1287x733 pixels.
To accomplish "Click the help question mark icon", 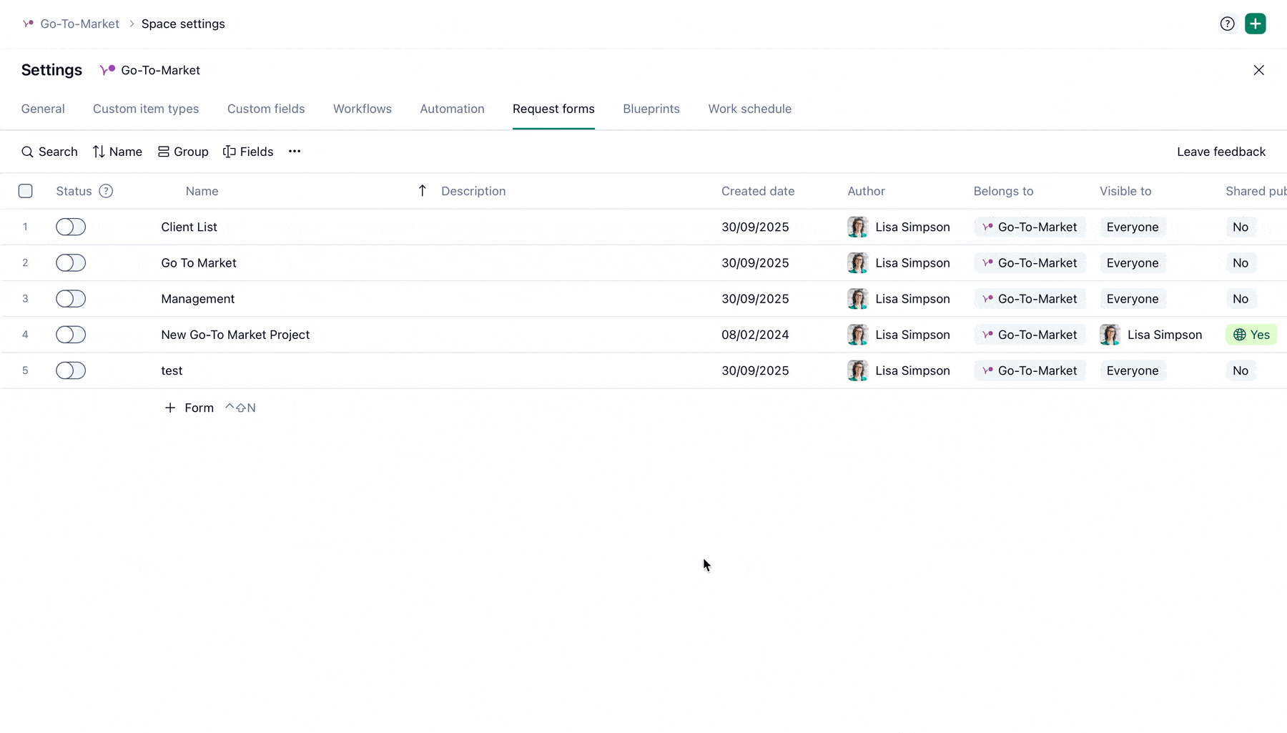I will 1227,24.
